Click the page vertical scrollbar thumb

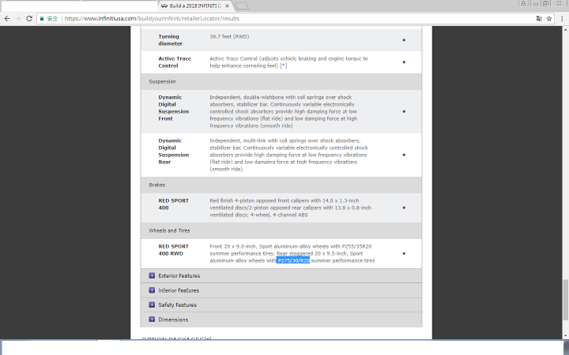point(565,300)
